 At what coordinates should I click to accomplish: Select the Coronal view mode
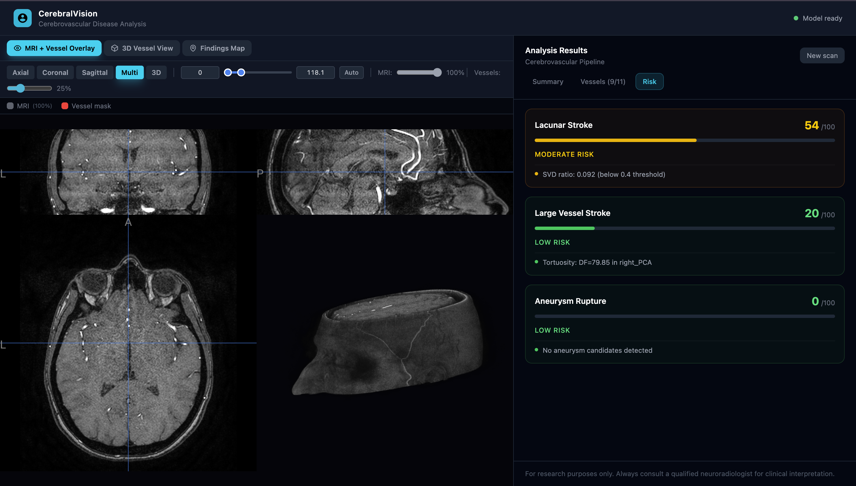coord(55,72)
